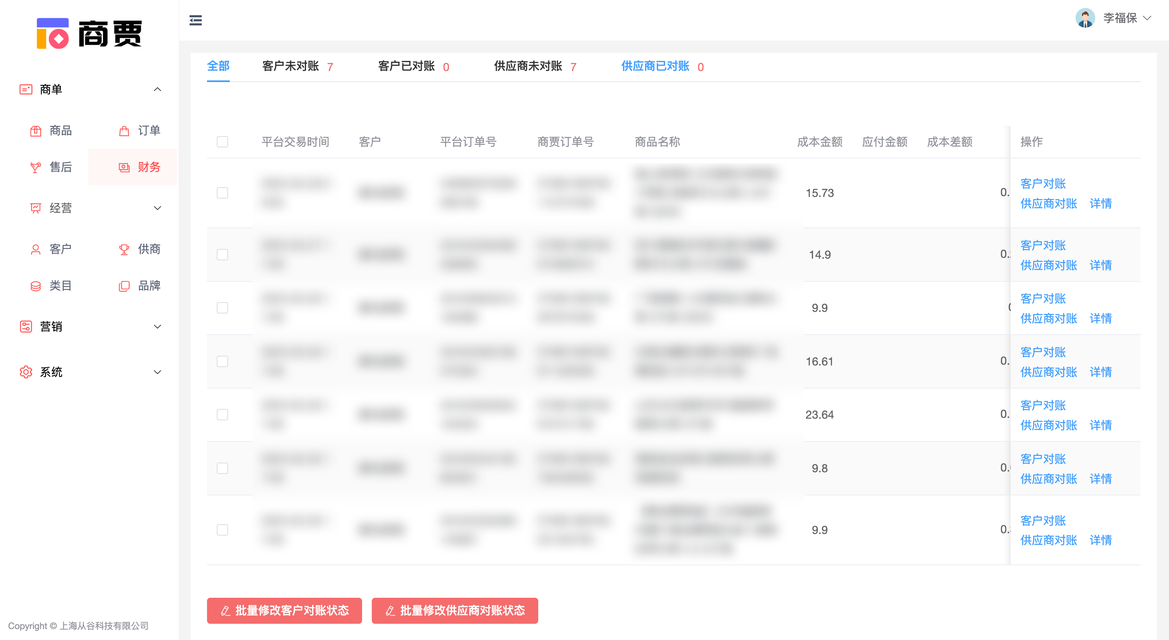
Task: Tick the select-all checkbox in the table header
Action: (x=222, y=142)
